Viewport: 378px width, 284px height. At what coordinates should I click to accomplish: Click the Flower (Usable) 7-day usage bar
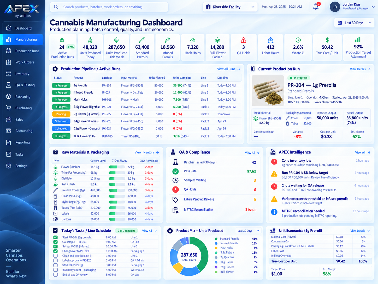point(117,167)
